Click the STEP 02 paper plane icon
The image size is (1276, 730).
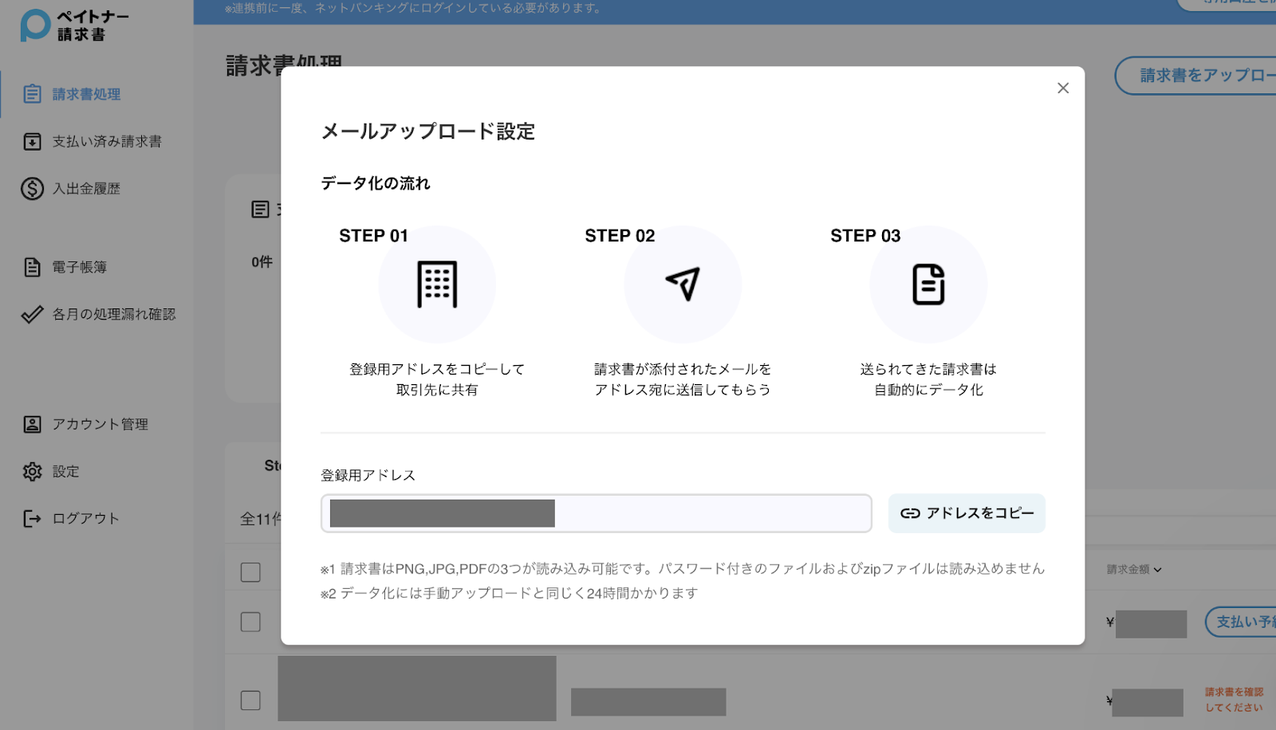point(683,284)
